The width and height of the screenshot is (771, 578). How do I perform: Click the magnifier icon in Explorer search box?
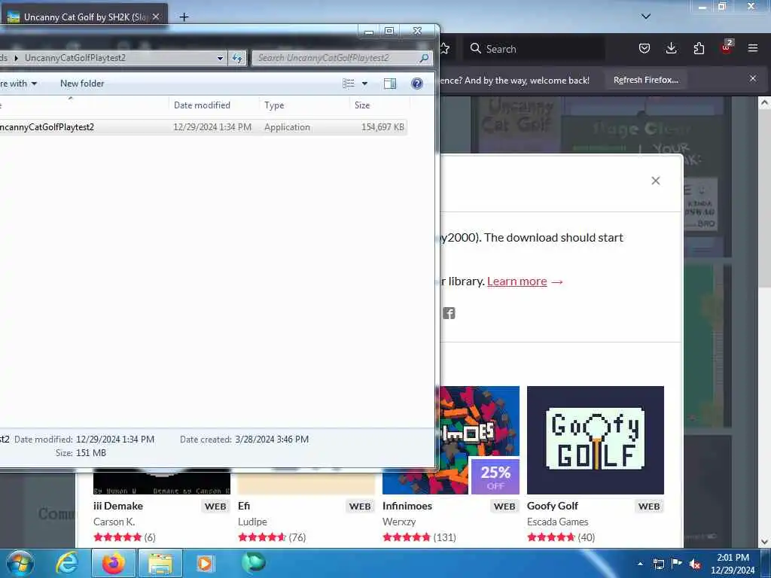click(x=424, y=58)
